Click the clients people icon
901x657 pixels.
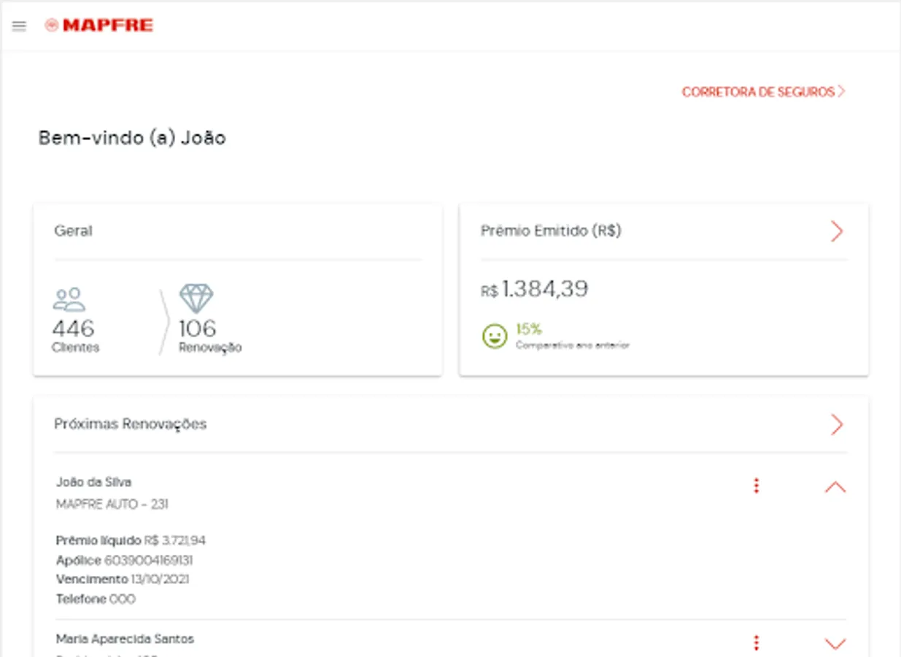[x=69, y=299]
